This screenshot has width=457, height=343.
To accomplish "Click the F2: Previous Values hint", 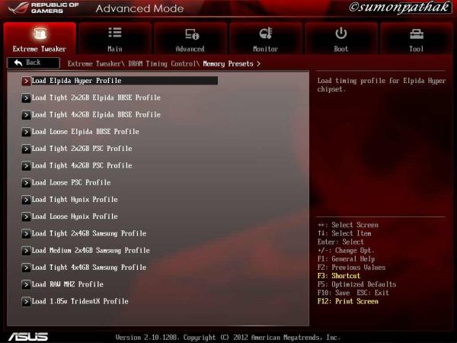I will click(x=351, y=268).
